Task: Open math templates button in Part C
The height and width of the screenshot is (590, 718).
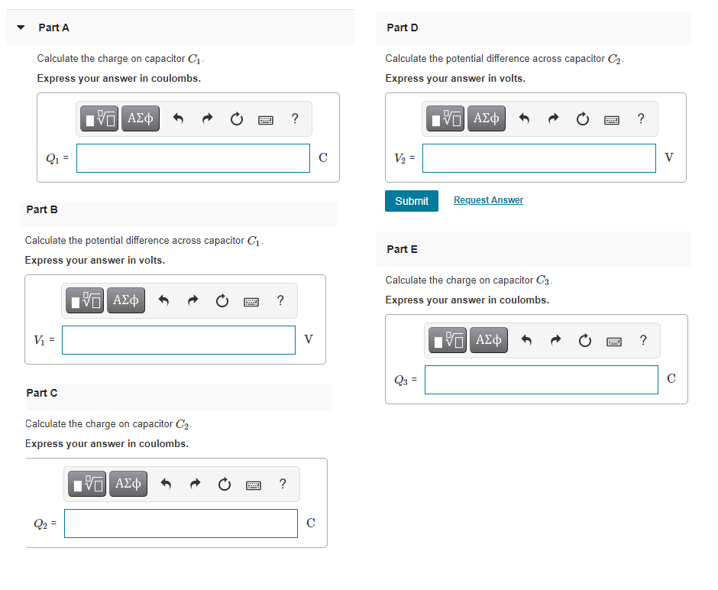Action: [87, 484]
